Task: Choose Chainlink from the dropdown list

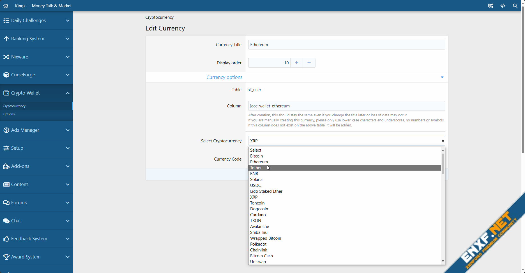Action: tap(344, 250)
